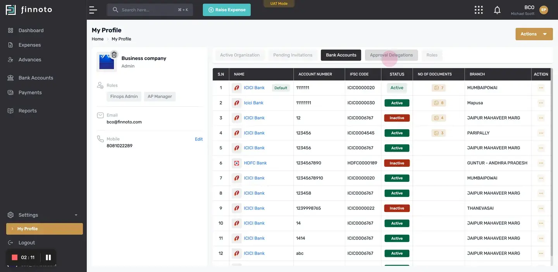This screenshot has width=558, height=272.
Task: Click the documents badge showing 7
Action: 439,88
